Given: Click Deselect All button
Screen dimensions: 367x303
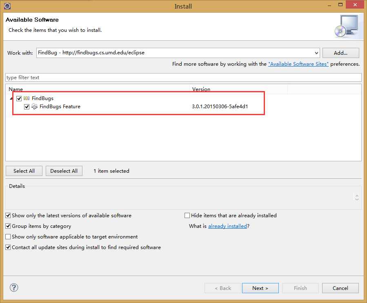Looking at the screenshot, I should click(x=64, y=171).
